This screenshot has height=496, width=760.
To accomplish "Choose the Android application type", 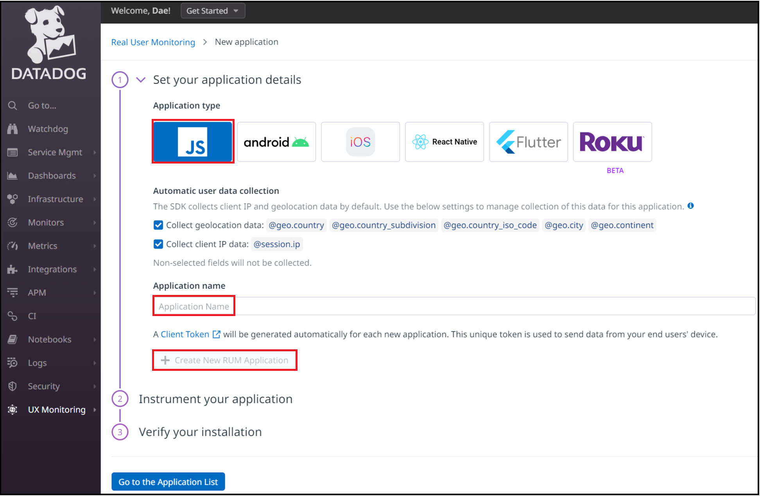I will point(276,142).
